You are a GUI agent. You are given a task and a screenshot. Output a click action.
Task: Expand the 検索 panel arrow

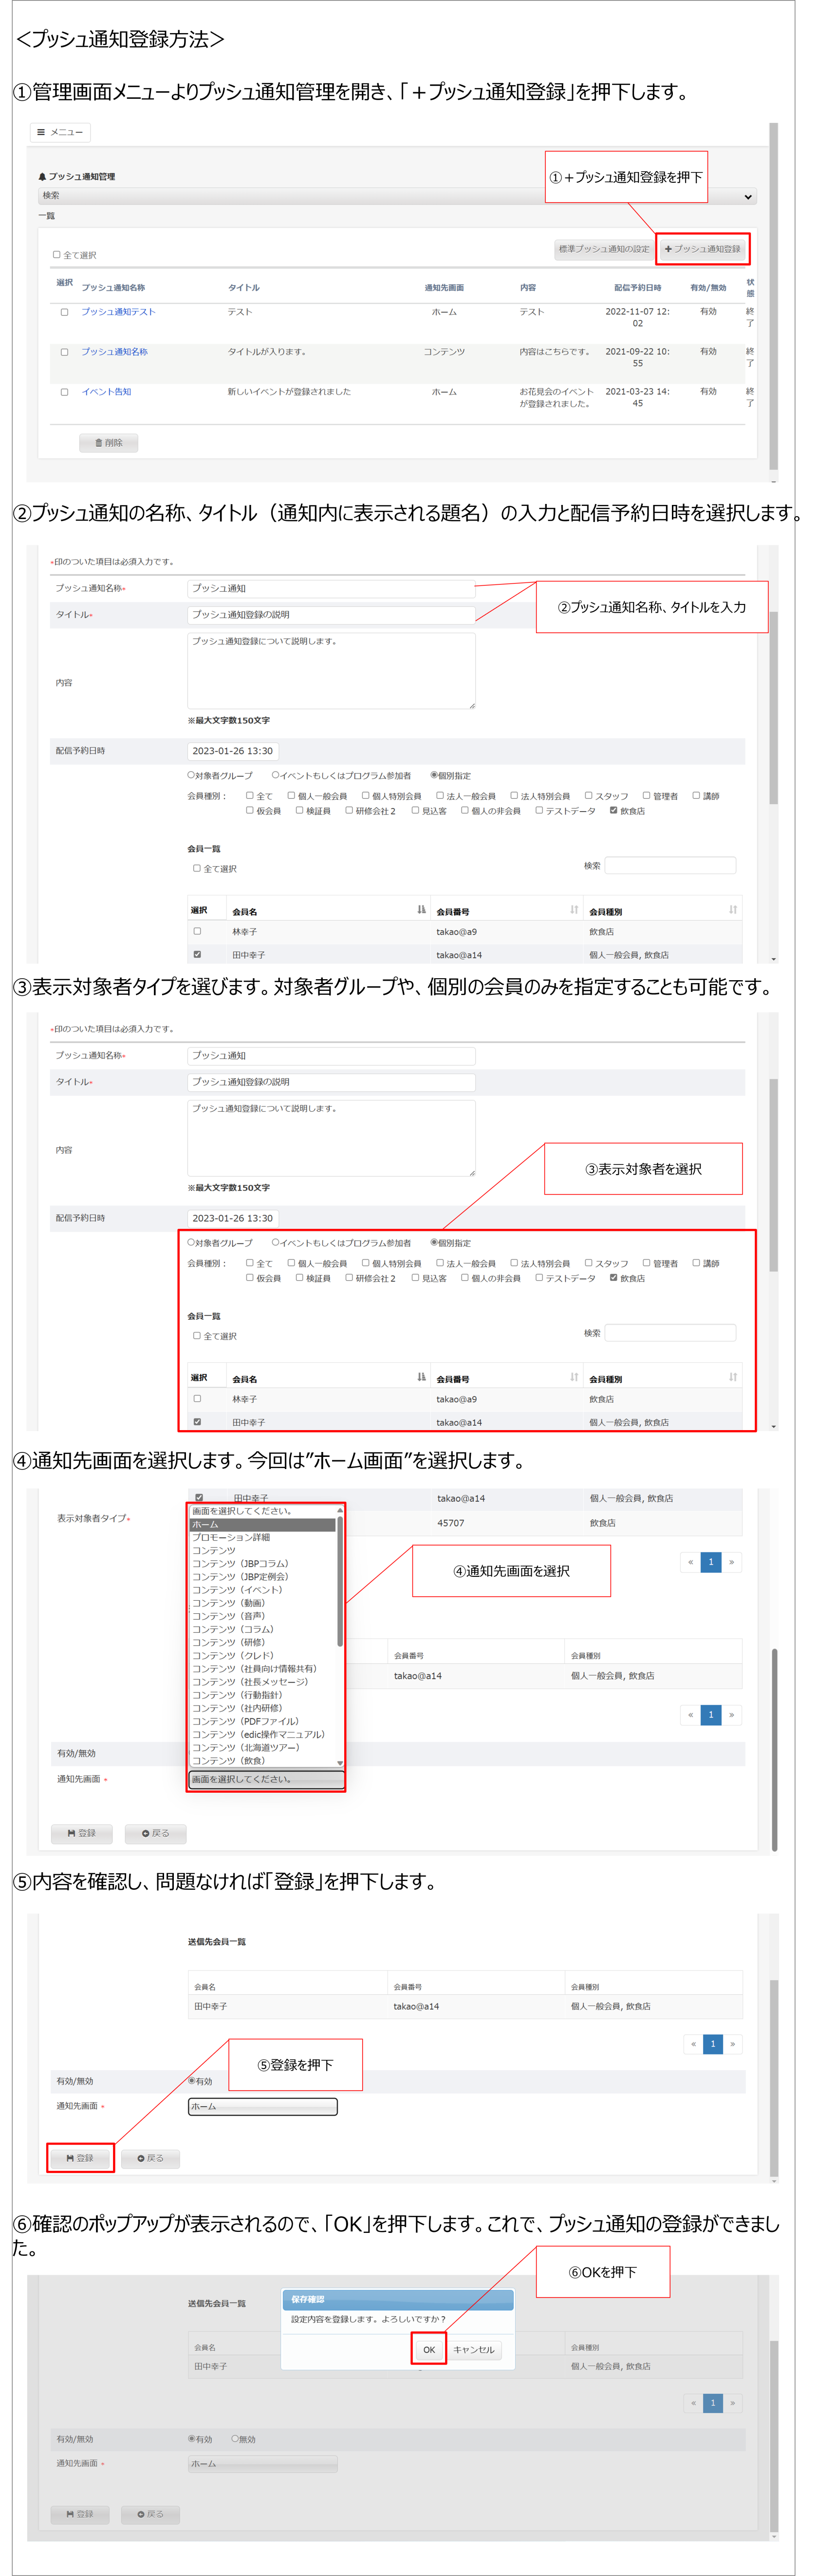point(747,196)
